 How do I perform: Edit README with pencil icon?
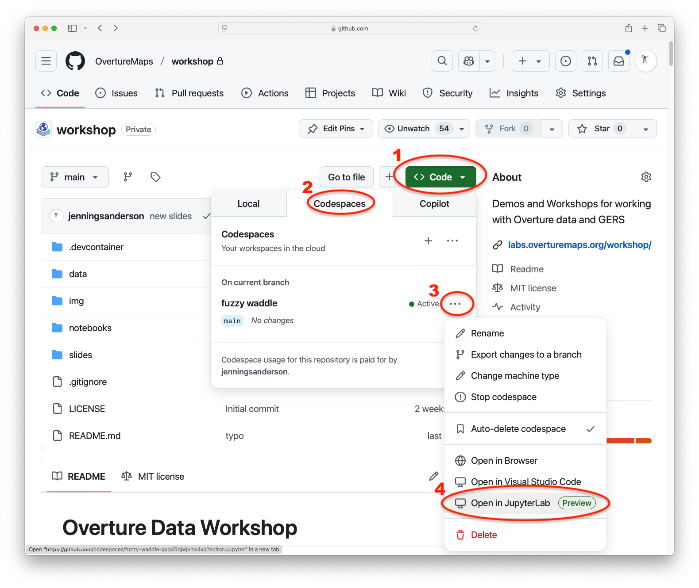pyautogui.click(x=434, y=476)
